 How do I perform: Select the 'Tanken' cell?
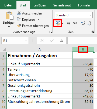tap(40, 69)
